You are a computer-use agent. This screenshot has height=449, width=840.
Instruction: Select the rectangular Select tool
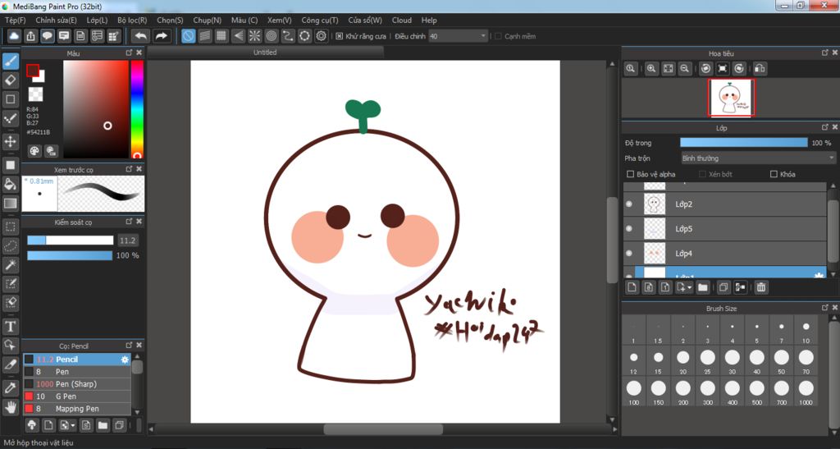point(10,227)
